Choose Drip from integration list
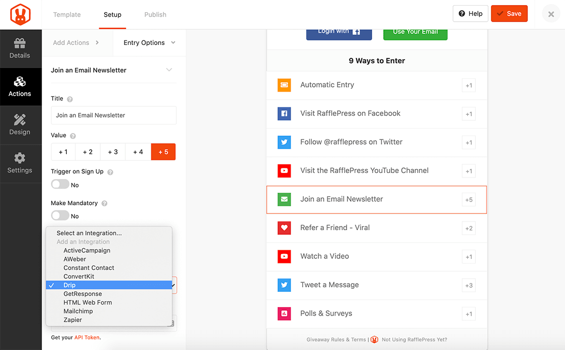 coord(109,285)
